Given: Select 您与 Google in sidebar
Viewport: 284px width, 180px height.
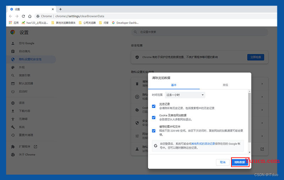Looking at the screenshot, I should coord(26,43).
